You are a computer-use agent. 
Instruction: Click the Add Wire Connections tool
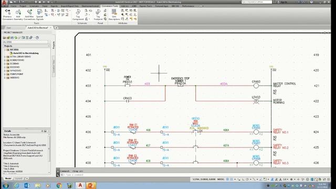(x=29, y=15)
